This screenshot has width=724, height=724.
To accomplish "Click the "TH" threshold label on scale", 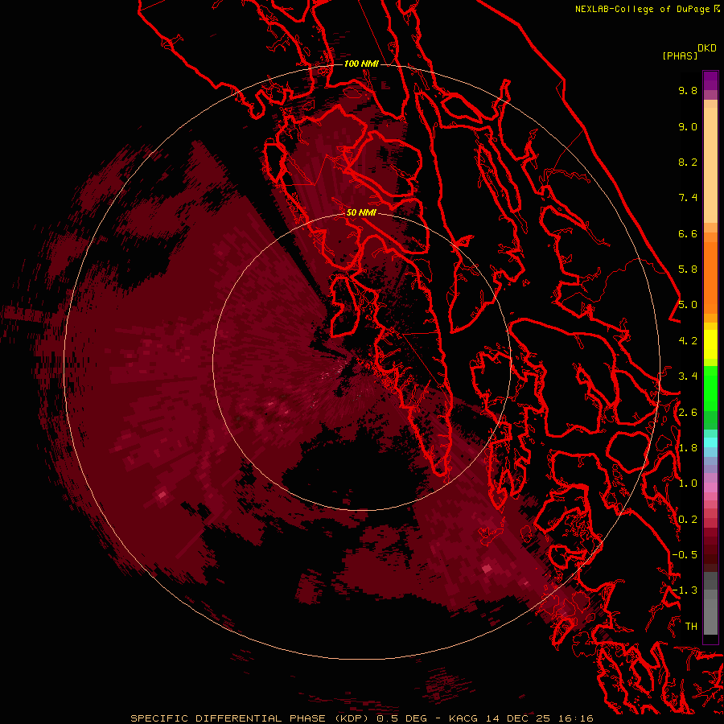I will (691, 627).
